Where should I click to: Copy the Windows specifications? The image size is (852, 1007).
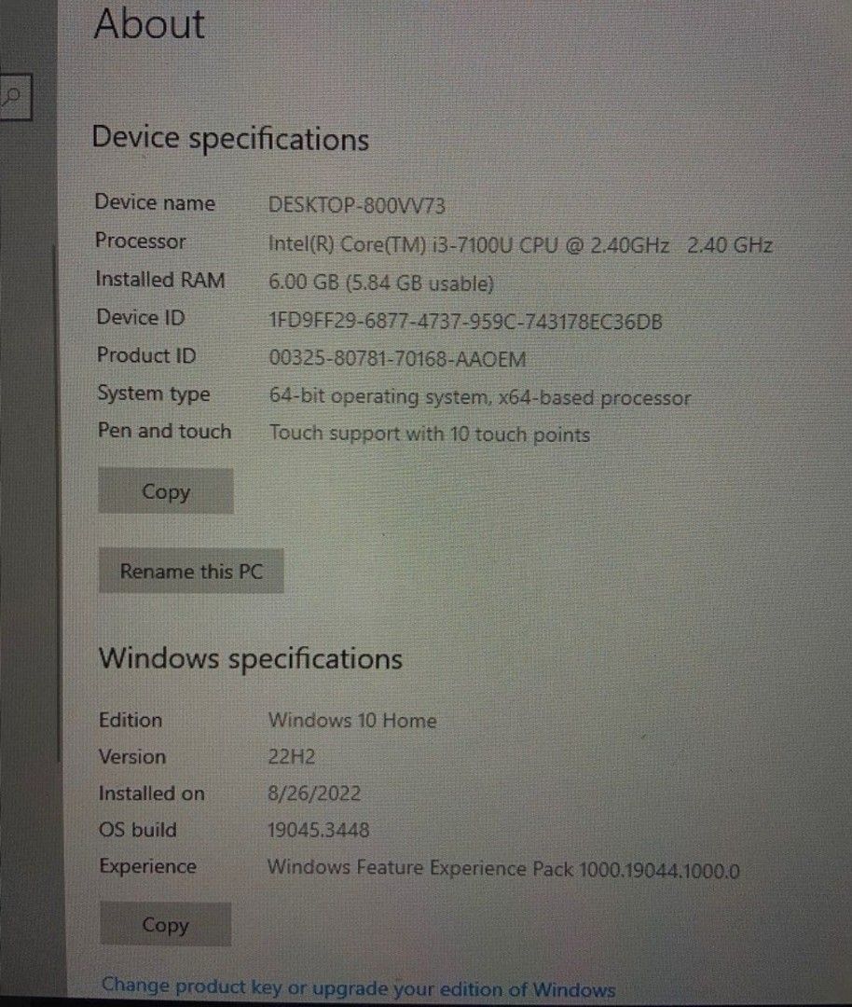click(166, 924)
